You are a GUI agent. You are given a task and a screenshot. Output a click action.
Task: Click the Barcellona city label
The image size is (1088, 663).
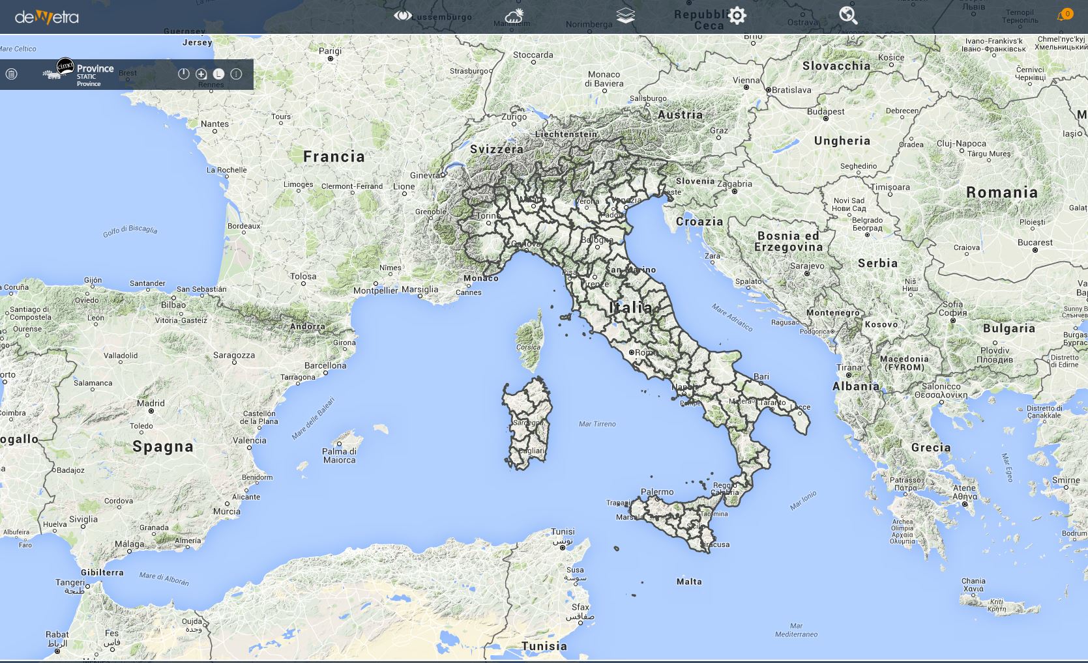tap(325, 365)
